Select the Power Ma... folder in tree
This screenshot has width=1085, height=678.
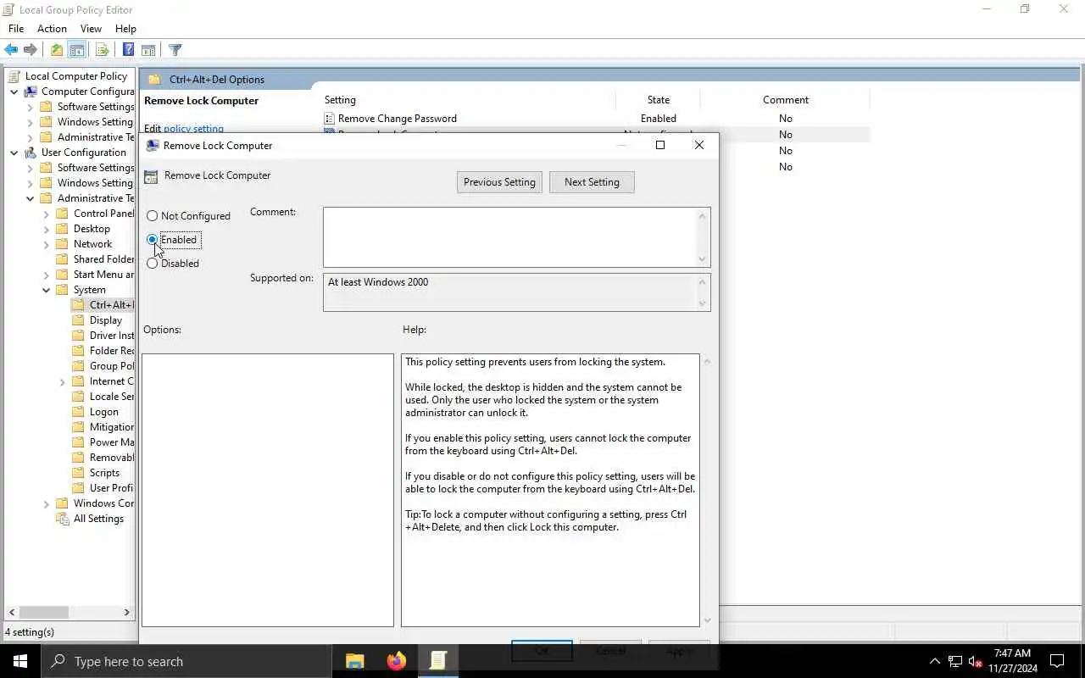[112, 442]
